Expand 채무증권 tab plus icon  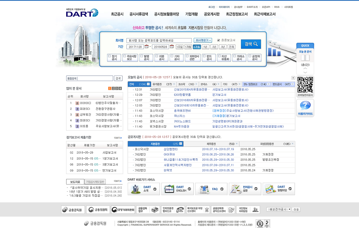(237, 144)
